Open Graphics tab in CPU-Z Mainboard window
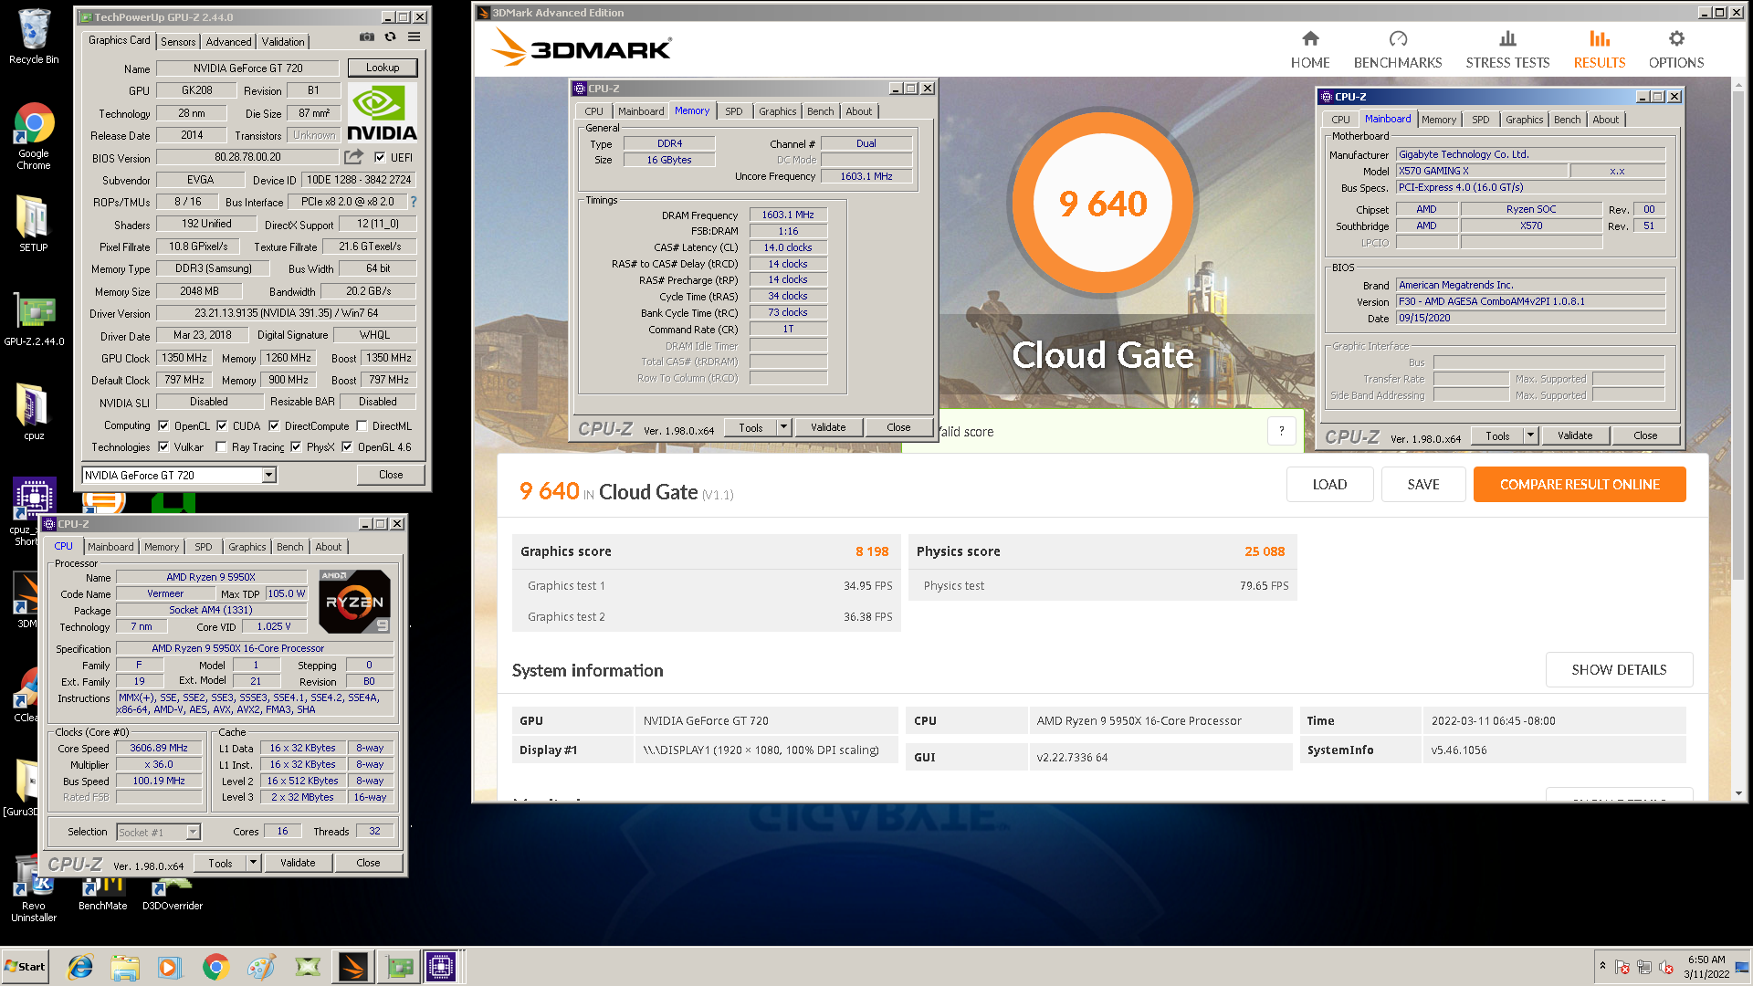 point(1524,120)
